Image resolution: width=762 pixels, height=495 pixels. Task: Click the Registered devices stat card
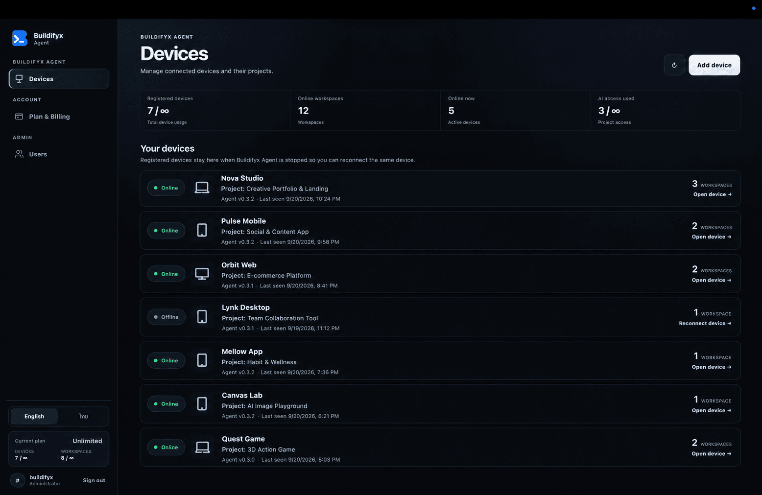tap(215, 110)
